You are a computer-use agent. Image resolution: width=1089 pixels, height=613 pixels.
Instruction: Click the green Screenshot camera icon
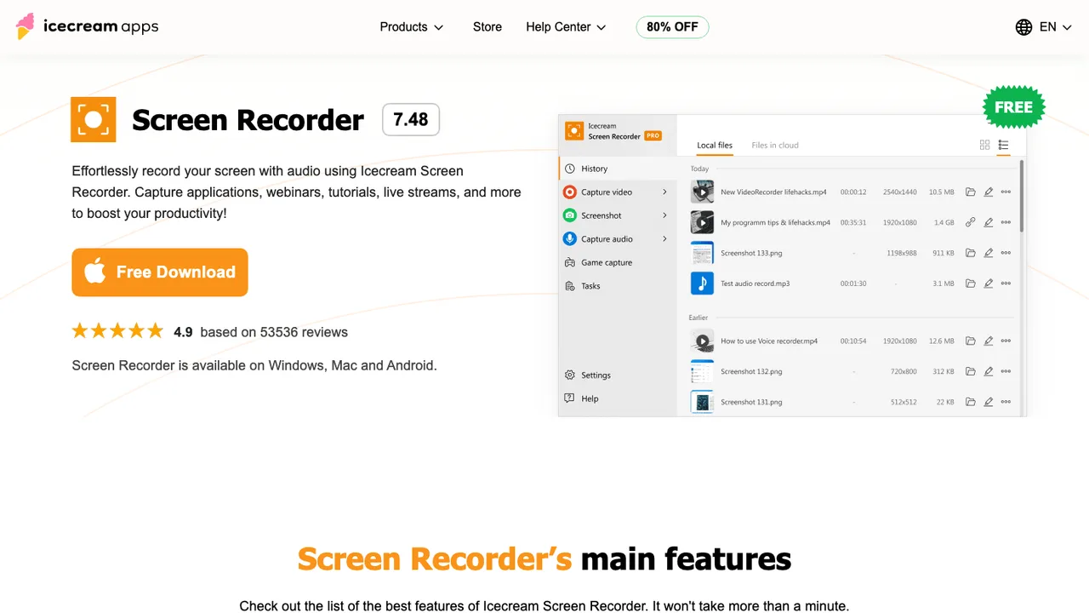point(570,215)
